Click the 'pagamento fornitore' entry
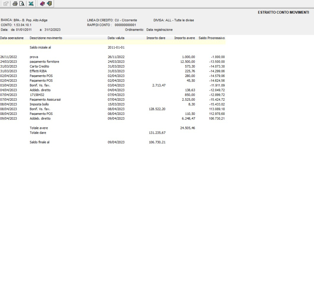The width and height of the screenshot is (314, 281). tap(44, 62)
